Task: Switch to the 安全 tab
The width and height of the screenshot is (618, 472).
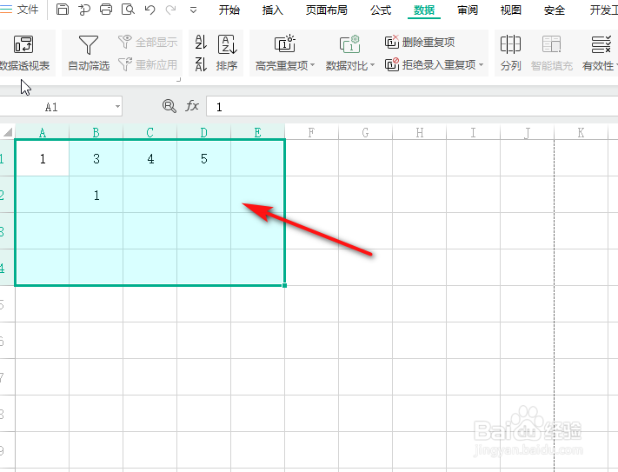Action: pos(555,10)
